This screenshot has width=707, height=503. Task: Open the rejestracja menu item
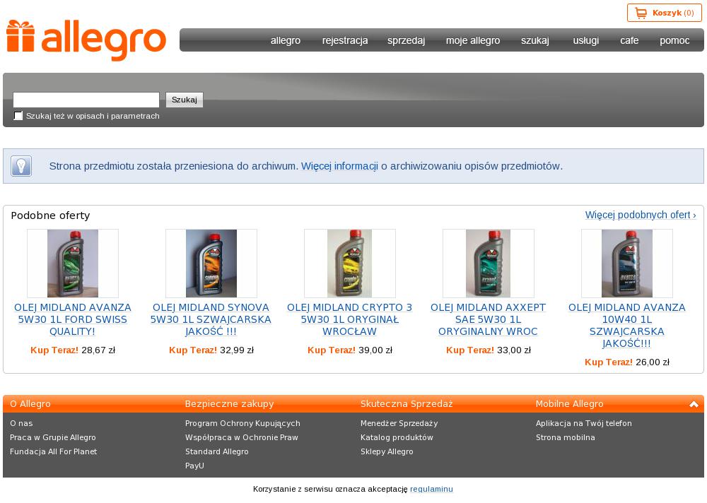pos(345,40)
